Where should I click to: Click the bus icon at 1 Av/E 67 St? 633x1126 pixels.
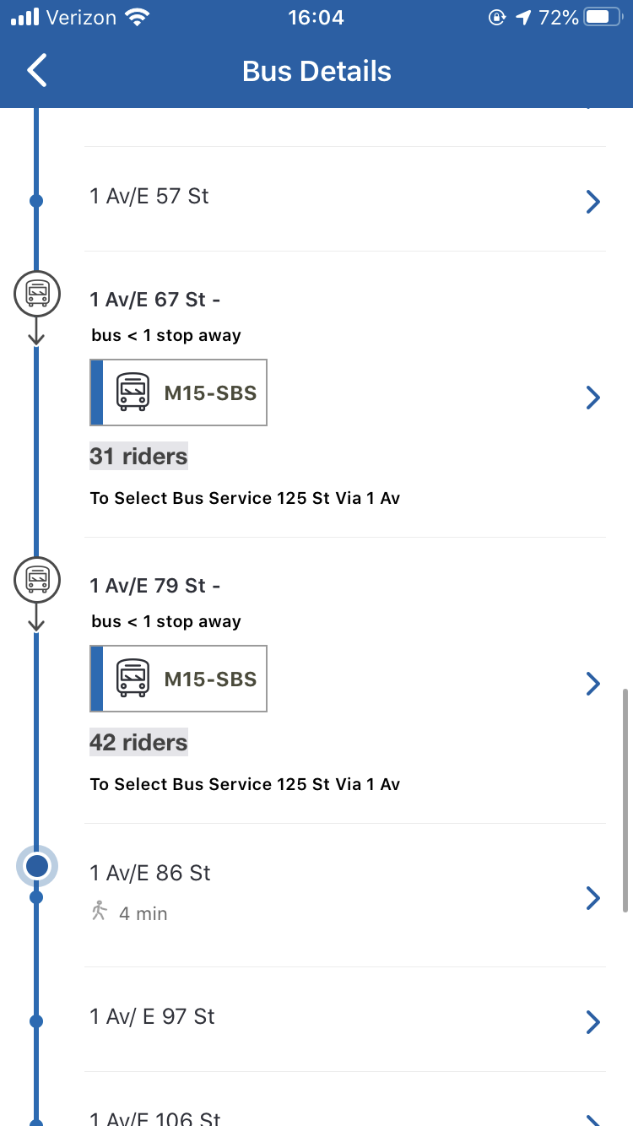coord(36,295)
